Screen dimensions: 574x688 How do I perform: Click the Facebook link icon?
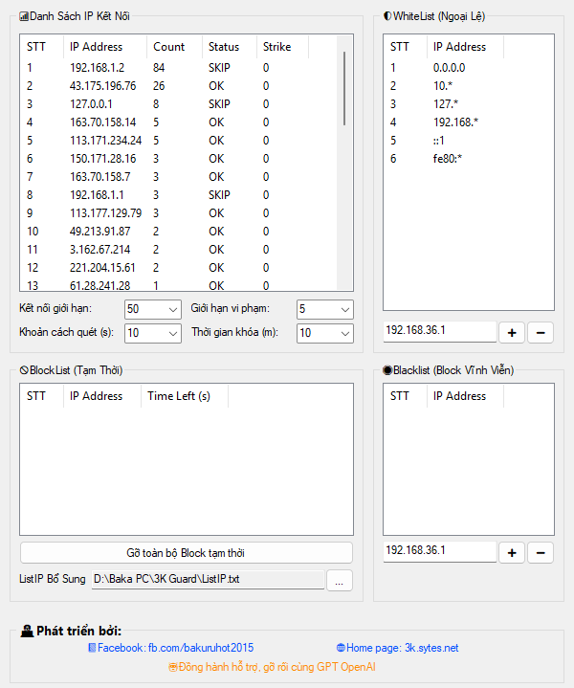[x=92, y=648]
